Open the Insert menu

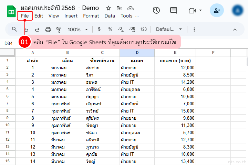click(71, 16)
